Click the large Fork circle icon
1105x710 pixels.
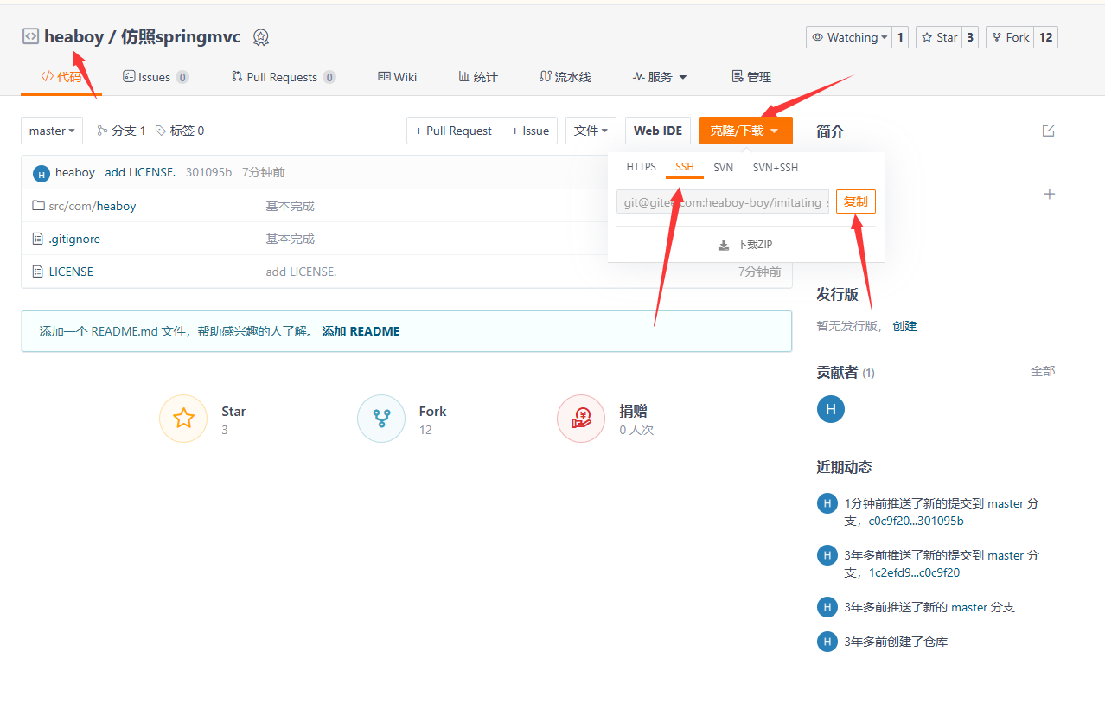381,419
